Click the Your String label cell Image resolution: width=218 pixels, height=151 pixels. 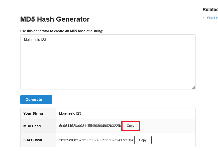(x=38, y=113)
